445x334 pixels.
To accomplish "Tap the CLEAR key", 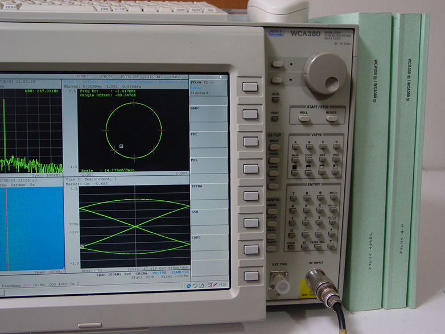I will click(x=291, y=247).
